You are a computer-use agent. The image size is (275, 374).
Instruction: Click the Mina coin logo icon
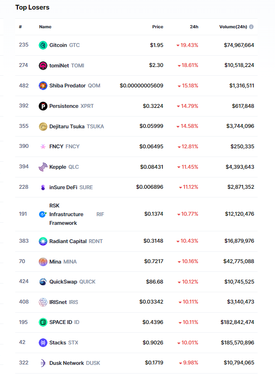(43, 262)
